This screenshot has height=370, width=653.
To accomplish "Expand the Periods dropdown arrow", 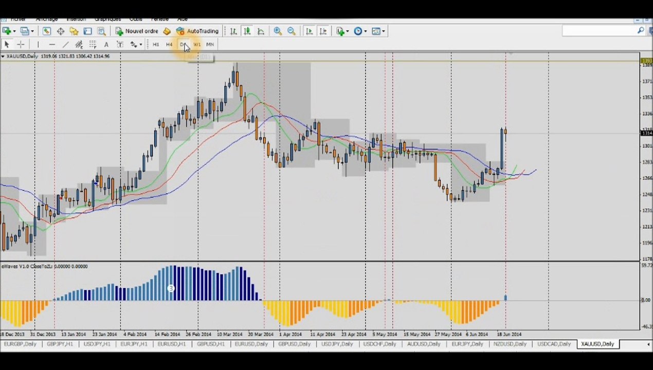I will [x=365, y=31].
